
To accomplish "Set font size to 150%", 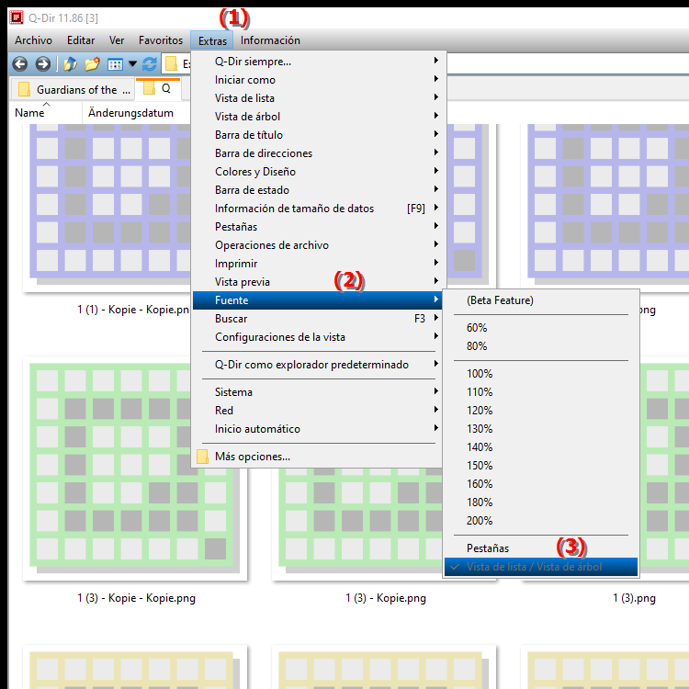I will (541, 467).
